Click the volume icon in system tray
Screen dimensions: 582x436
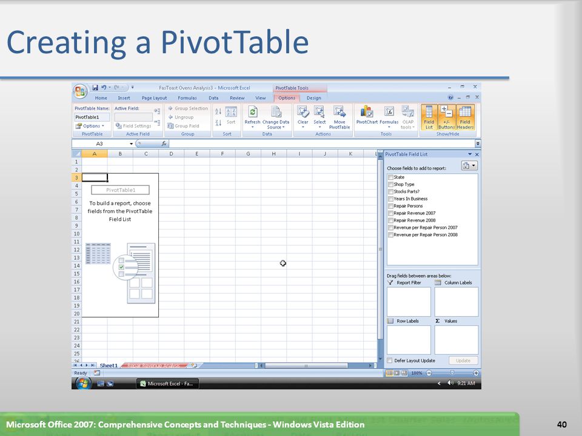(450, 383)
